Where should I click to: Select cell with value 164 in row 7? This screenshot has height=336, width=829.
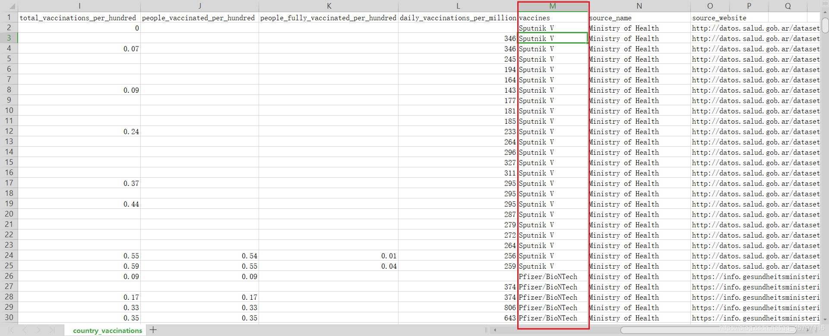pyautogui.click(x=458, y=79)
